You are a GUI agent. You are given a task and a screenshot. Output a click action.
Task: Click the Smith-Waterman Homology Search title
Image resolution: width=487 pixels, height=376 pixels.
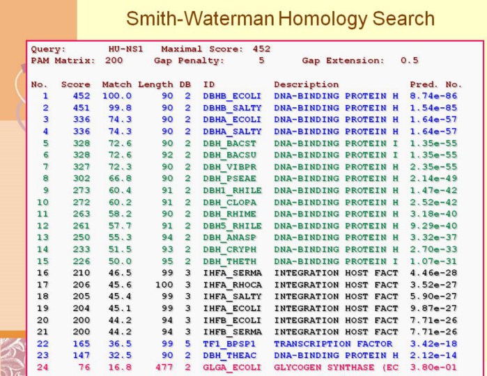280,18
